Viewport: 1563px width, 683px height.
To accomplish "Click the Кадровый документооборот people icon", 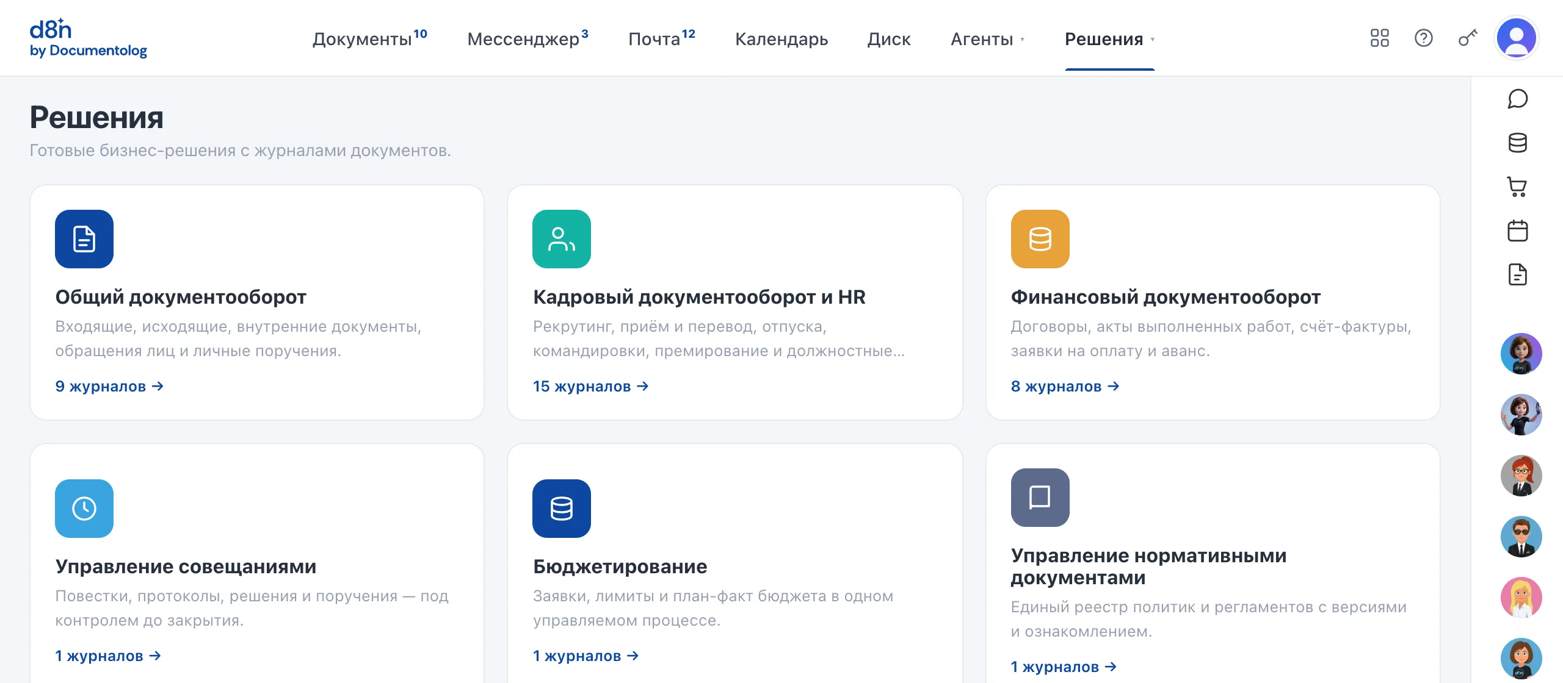I will pyautogui.click(x=562, y=239).
